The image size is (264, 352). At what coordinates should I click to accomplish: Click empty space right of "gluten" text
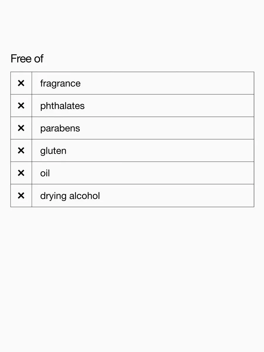(x=160, y=150)
